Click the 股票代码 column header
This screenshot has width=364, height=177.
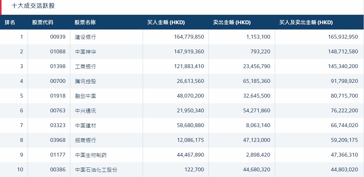42,22
